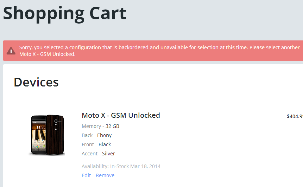Open the Edit link for Moto X
This screenshot has height=187, width=303.
86,175
